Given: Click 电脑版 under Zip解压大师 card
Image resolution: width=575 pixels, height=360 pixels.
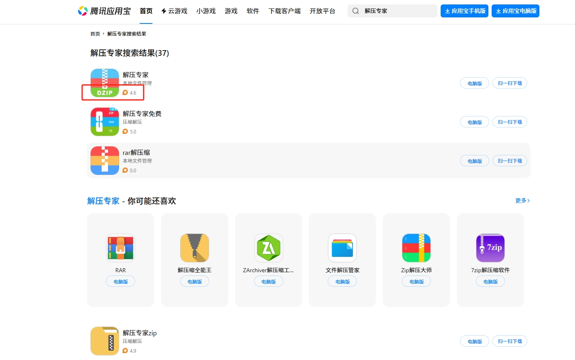Looking at the screenshot, I should (x=416, y=282).
